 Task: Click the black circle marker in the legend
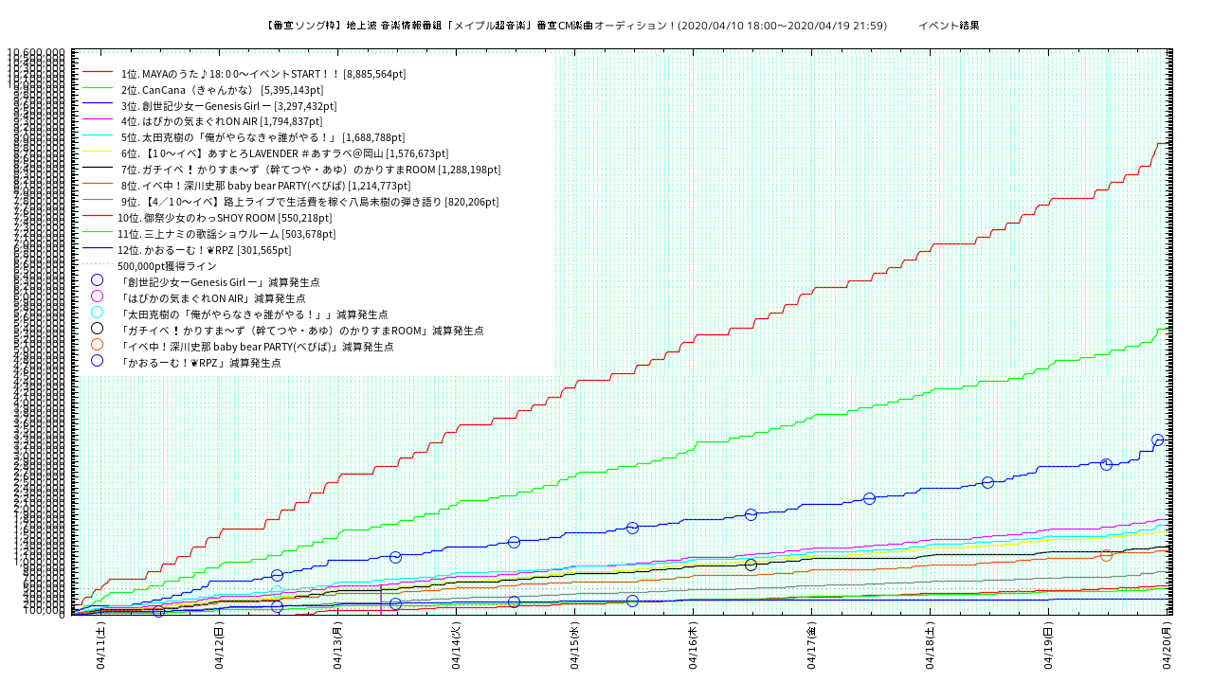(x=97, y=328)
